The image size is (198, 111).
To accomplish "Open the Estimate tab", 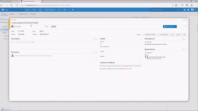I will 33,14.
